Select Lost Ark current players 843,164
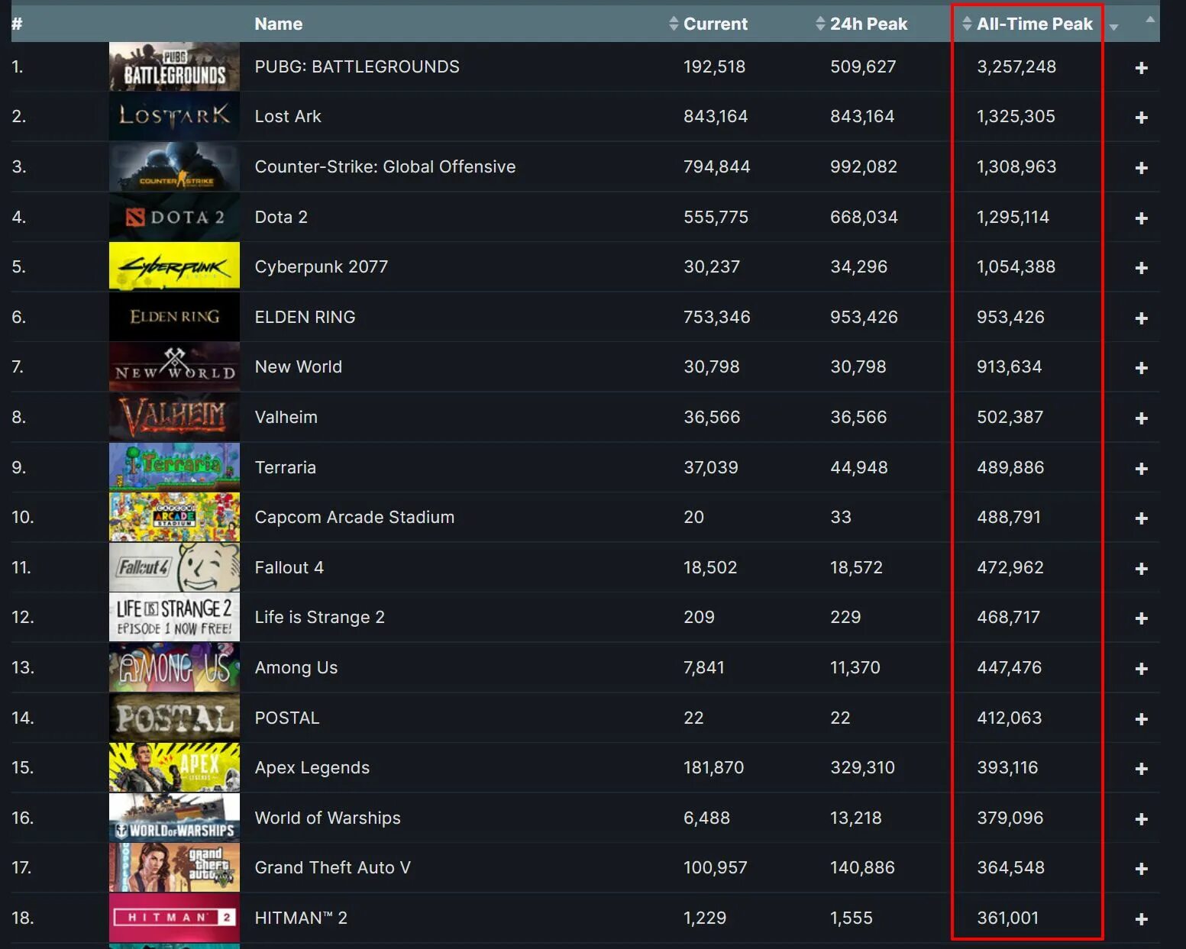 716,116
